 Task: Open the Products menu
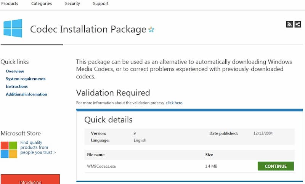point(10,3)
